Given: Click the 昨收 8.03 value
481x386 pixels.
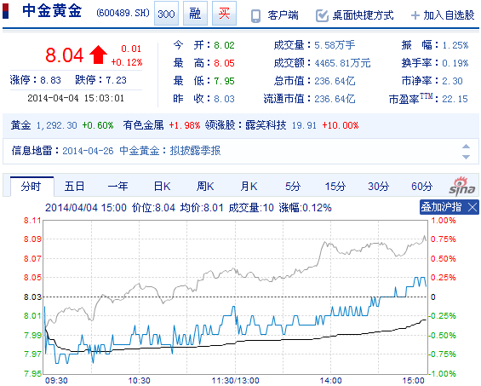Looking at the screenshot, I should click(224, 99).
